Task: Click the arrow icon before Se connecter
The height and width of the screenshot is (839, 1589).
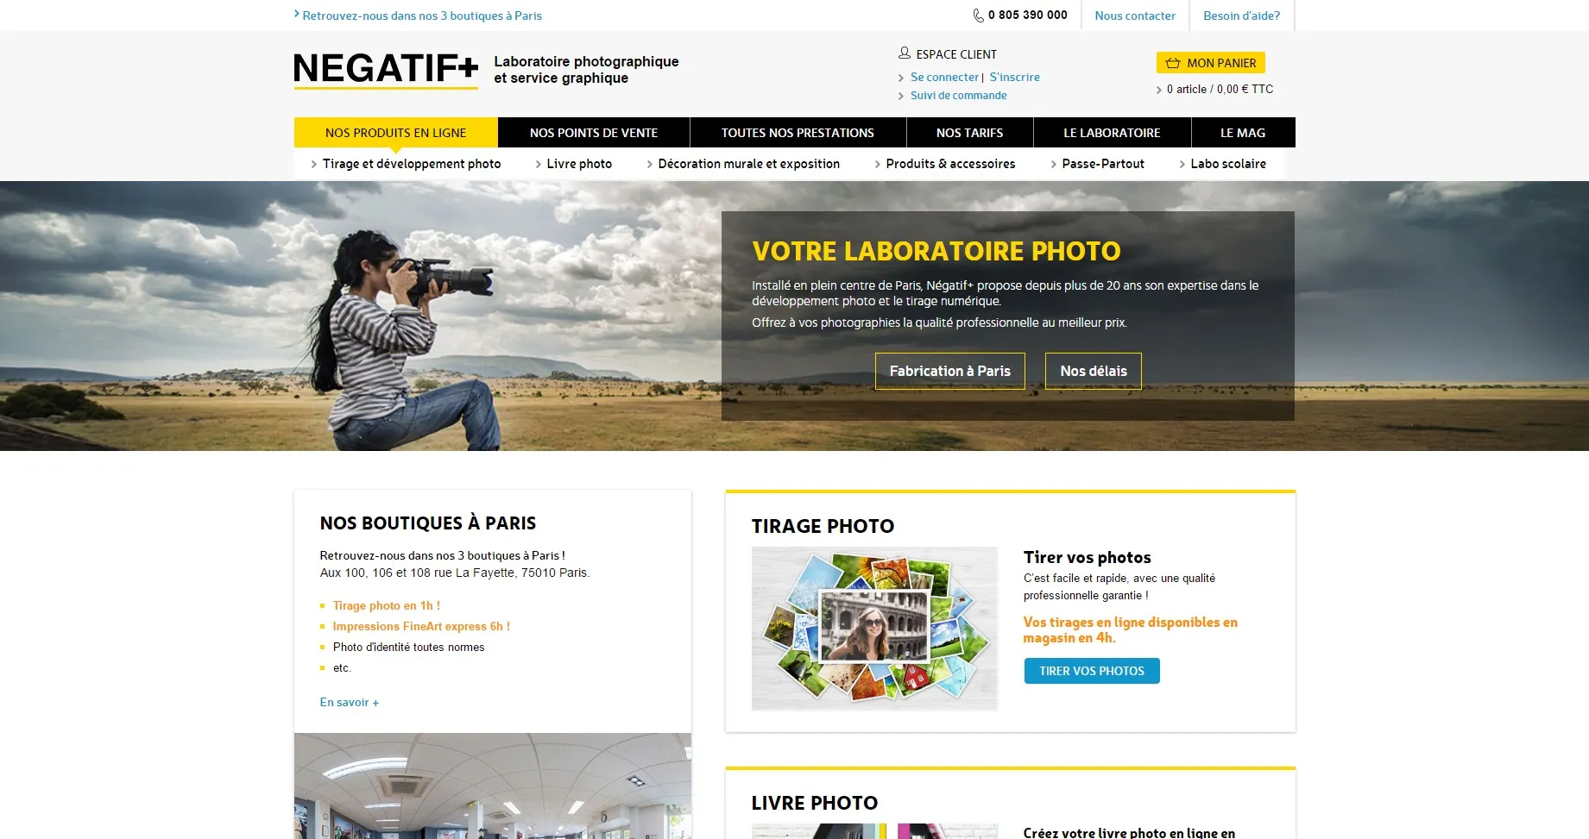Action: coord(901,78)
